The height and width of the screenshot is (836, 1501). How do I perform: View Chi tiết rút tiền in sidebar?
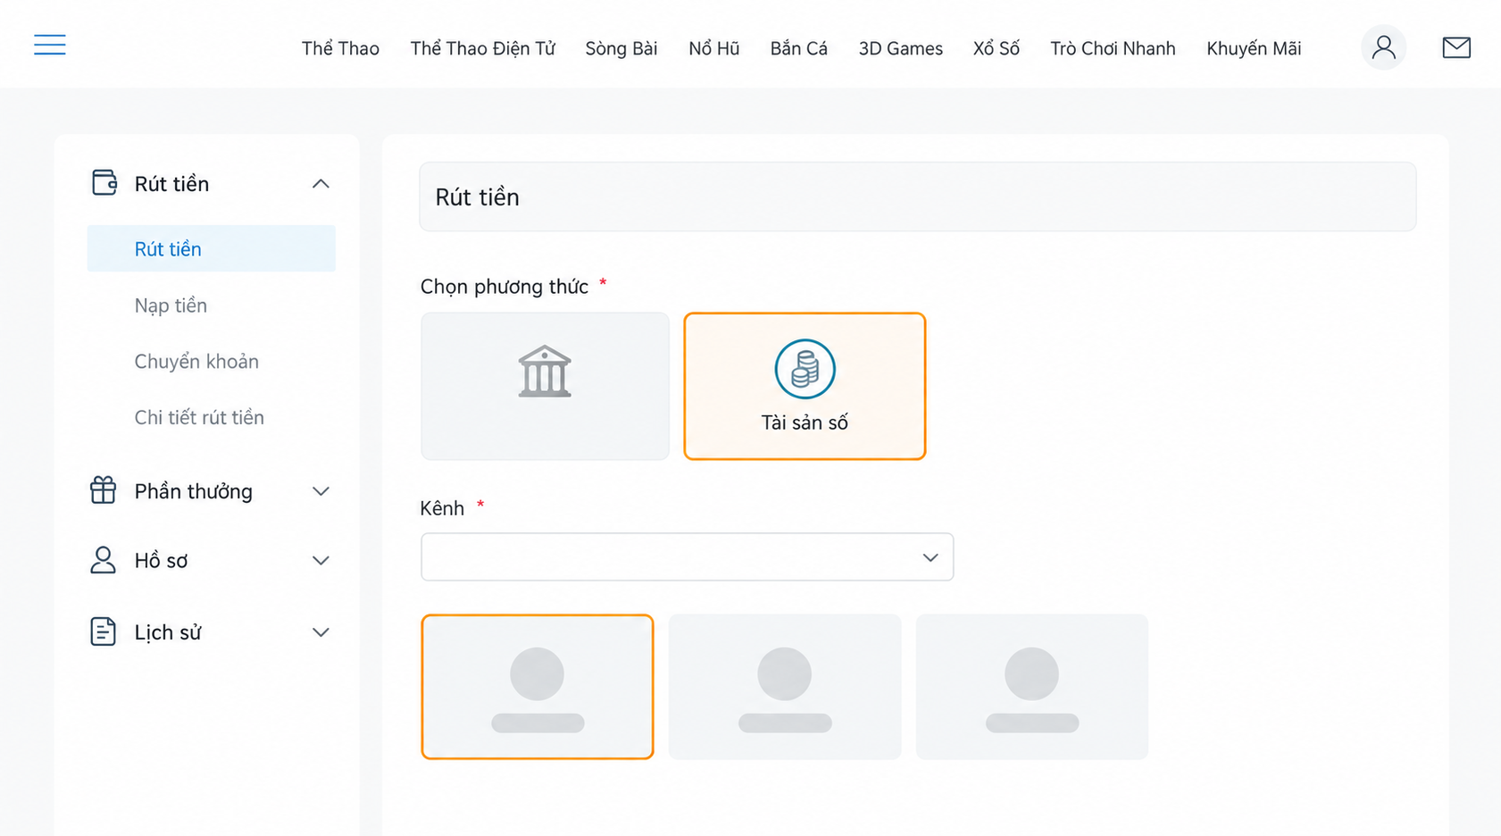[x=199, y=417]
